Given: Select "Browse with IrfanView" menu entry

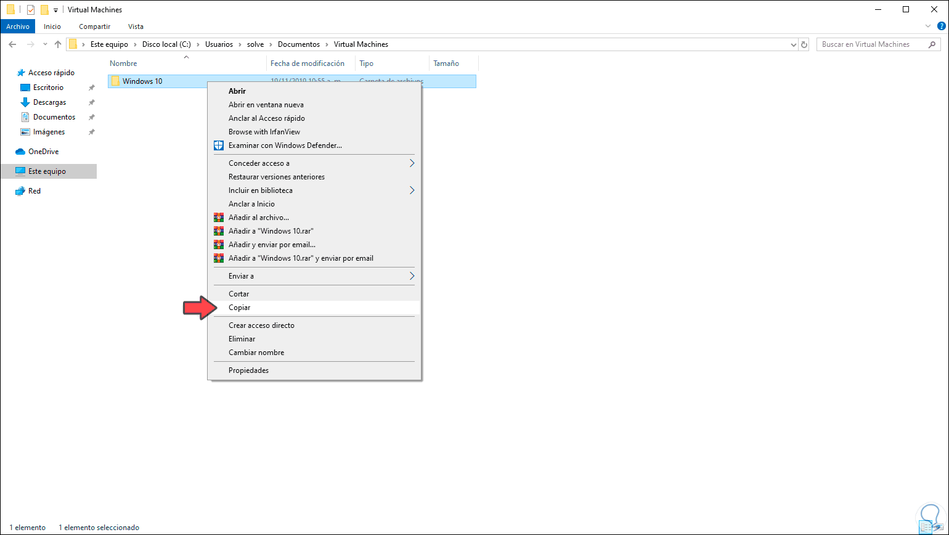Looking at the screenshot, I should click(x=315, y=132).
